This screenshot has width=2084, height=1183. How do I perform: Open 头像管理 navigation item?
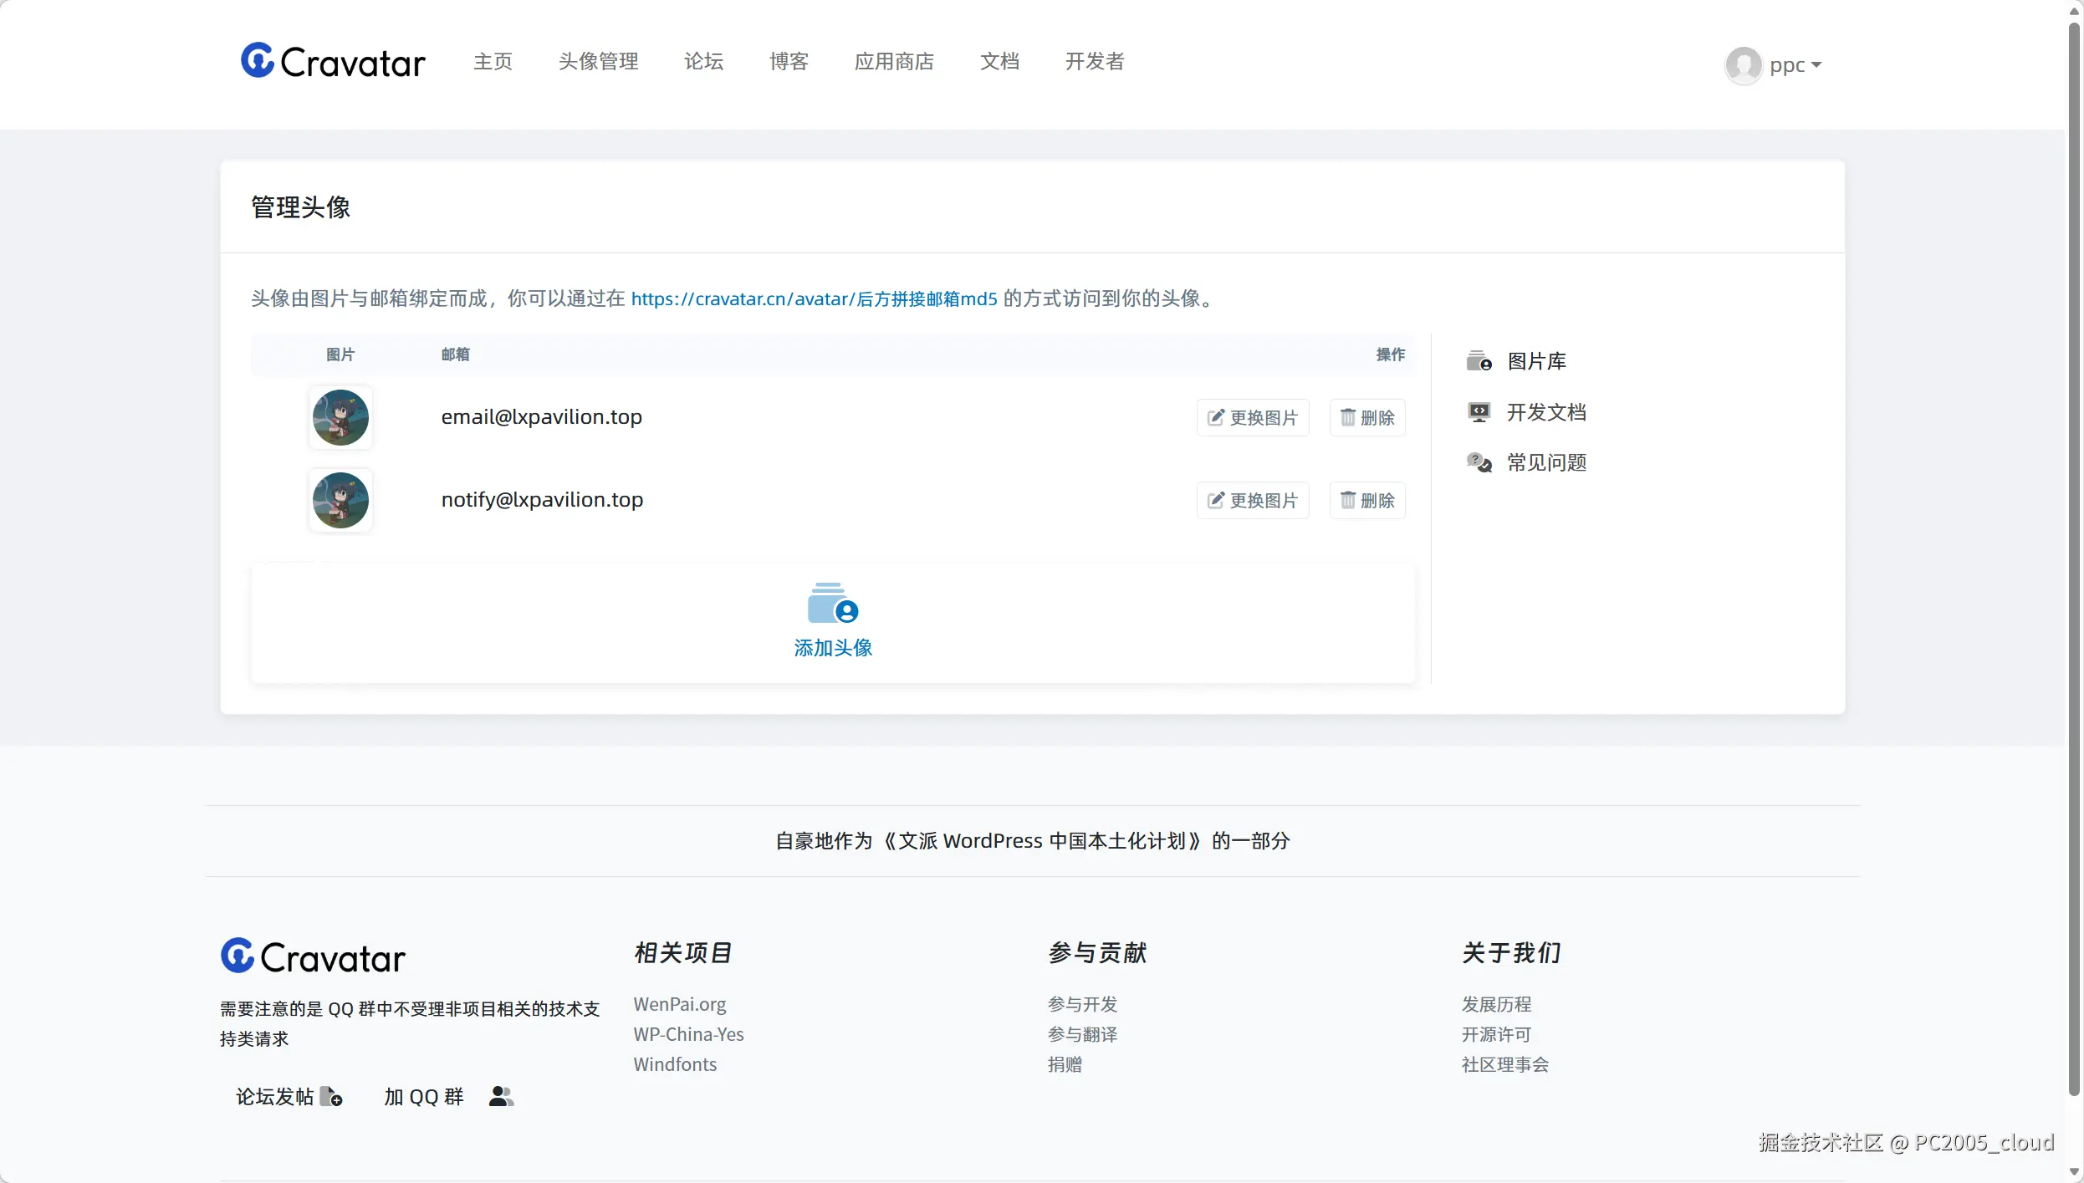point(598,61)
